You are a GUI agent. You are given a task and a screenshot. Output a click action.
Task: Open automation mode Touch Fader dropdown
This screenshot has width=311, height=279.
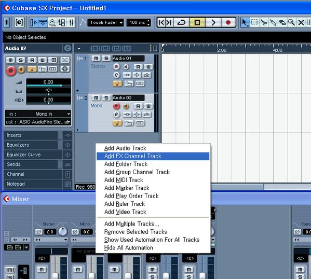(105, 23)
